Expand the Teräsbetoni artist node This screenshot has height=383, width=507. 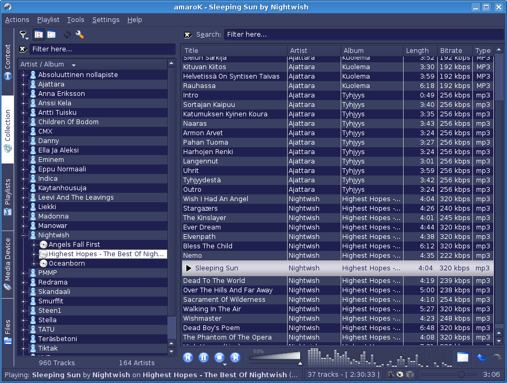(x=23, y=339)
